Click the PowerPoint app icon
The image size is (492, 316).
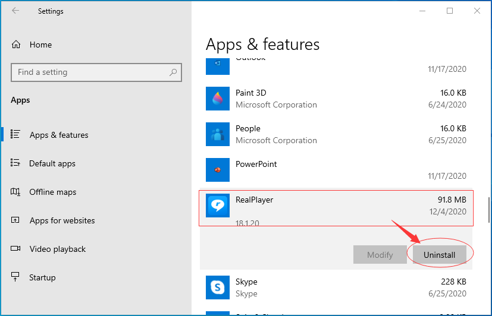(x=218, y=170)
